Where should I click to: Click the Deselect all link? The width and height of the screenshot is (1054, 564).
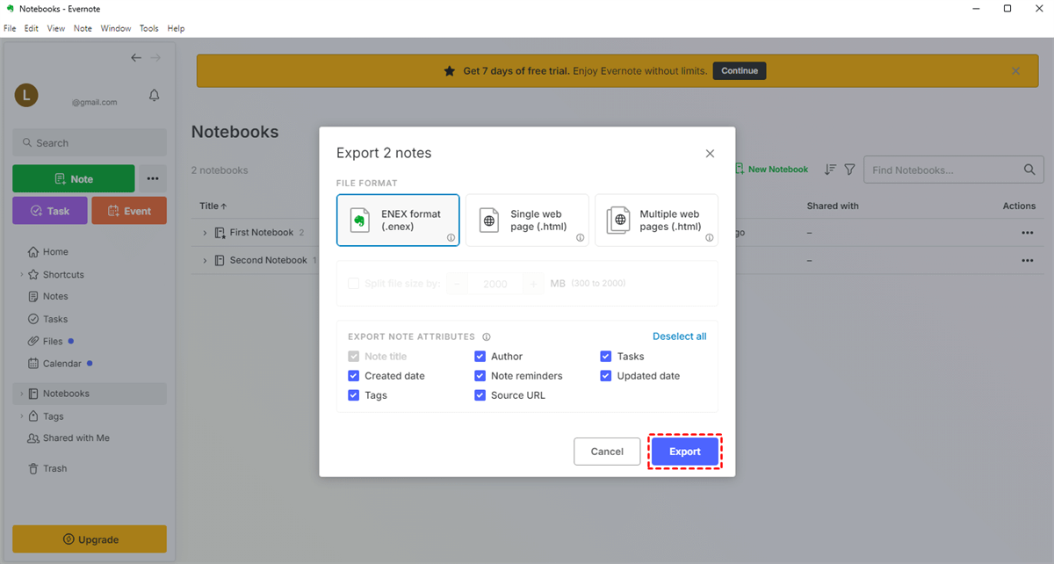point(679,336)
